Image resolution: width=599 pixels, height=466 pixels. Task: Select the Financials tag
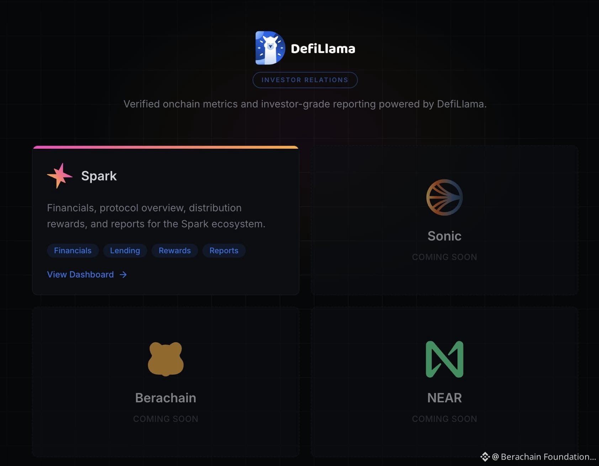(x=73, y=250)
